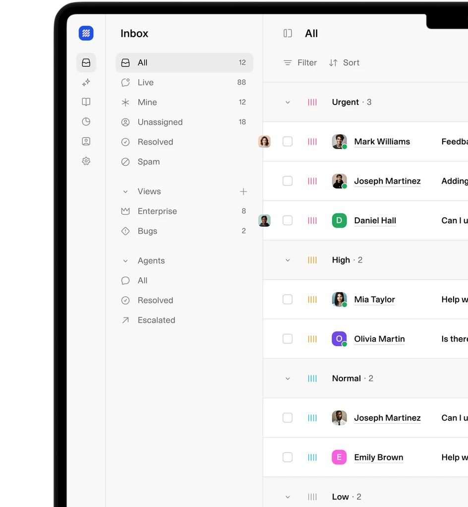Collapse the Agents section chevron
This screenshot has width=468, height=507.
coord(125,261)
